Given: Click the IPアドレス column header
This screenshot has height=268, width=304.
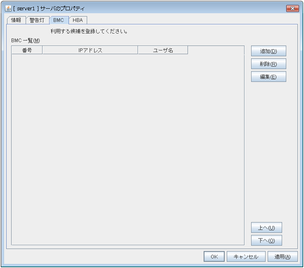Looking at the screenshot, I should [90, 50].
